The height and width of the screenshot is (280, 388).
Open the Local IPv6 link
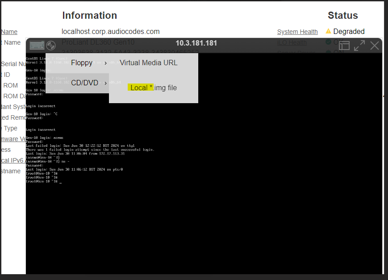12,160
